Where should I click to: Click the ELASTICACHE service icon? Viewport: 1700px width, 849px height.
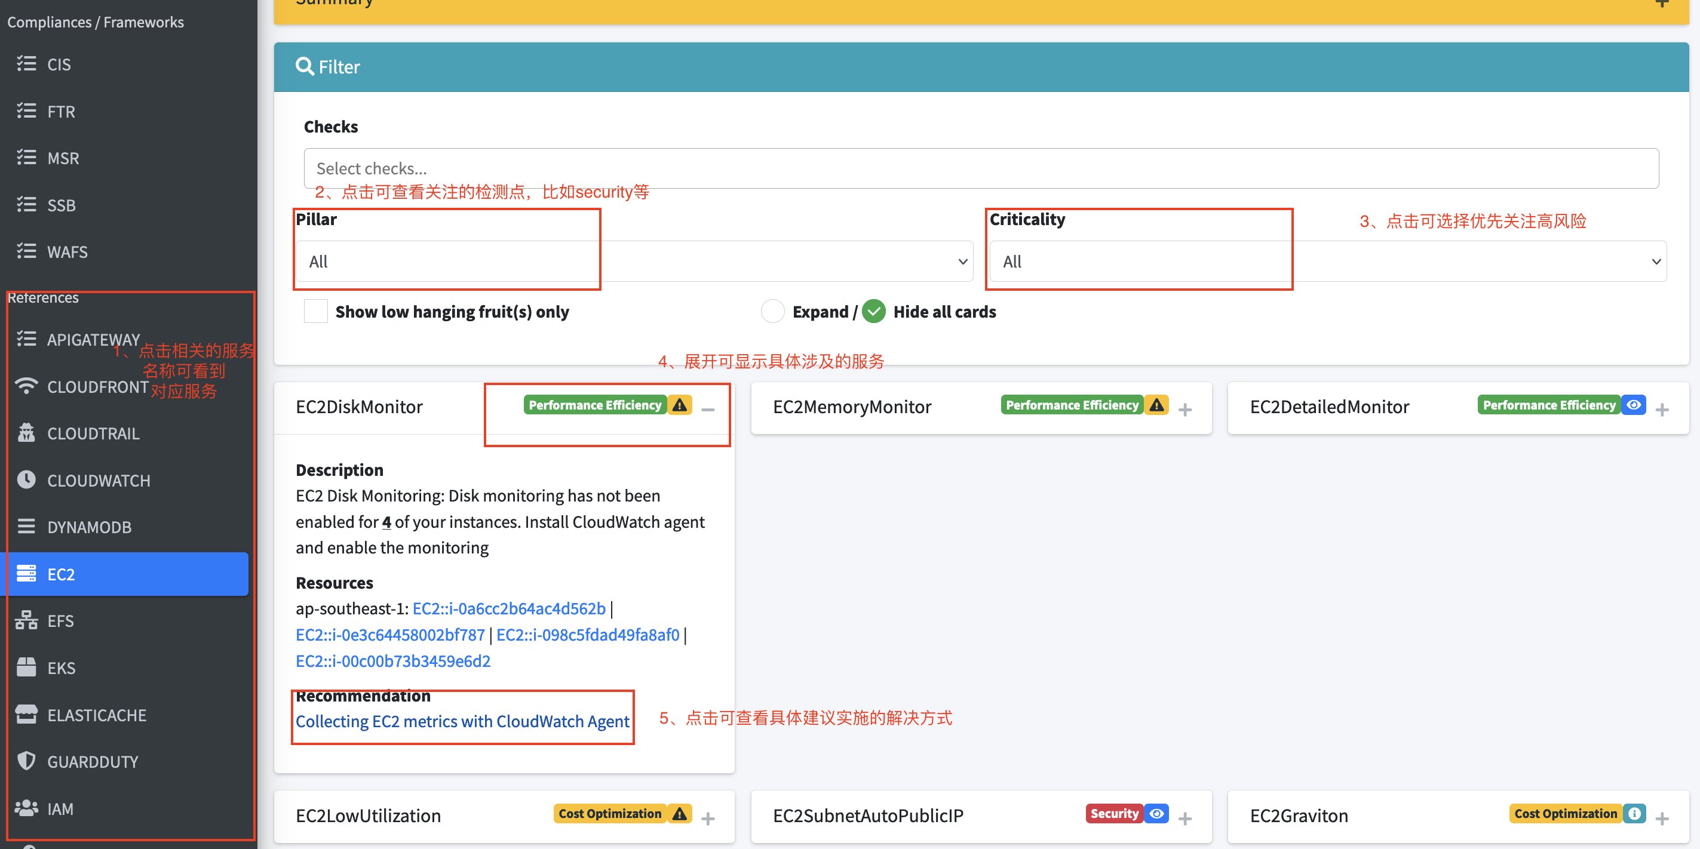(x=26, y=715)
